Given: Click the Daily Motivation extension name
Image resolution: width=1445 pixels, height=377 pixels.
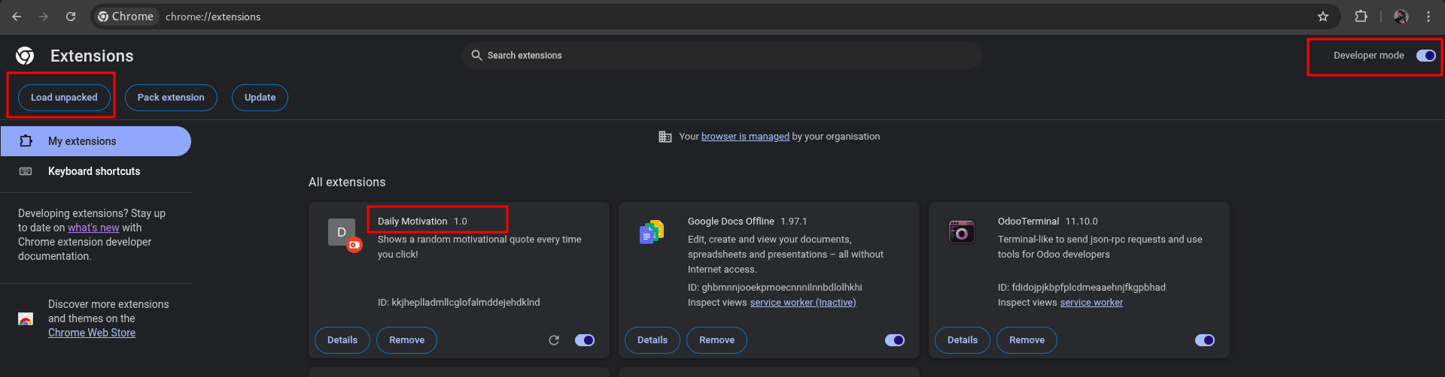Looking at the screenshot, I should pyautogui.click(x=412, y=222).
